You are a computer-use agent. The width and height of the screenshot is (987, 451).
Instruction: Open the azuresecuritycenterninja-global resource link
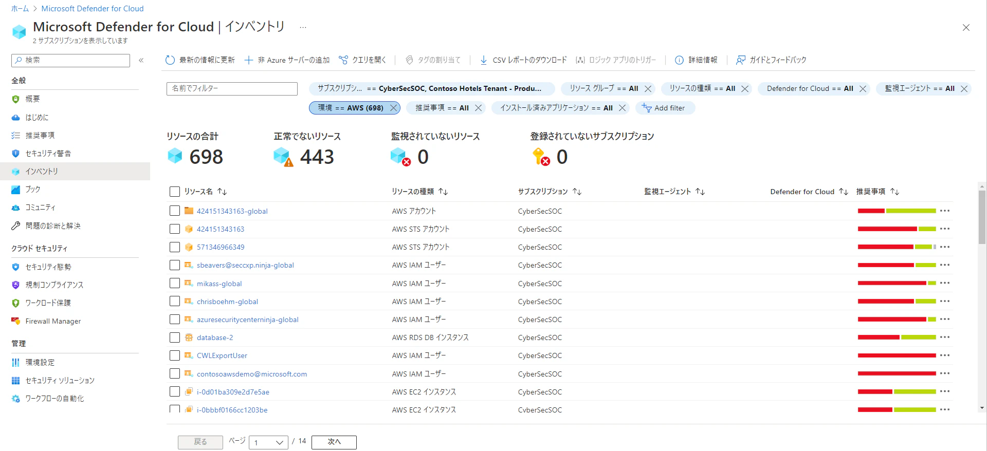click(x=247, y=320)
